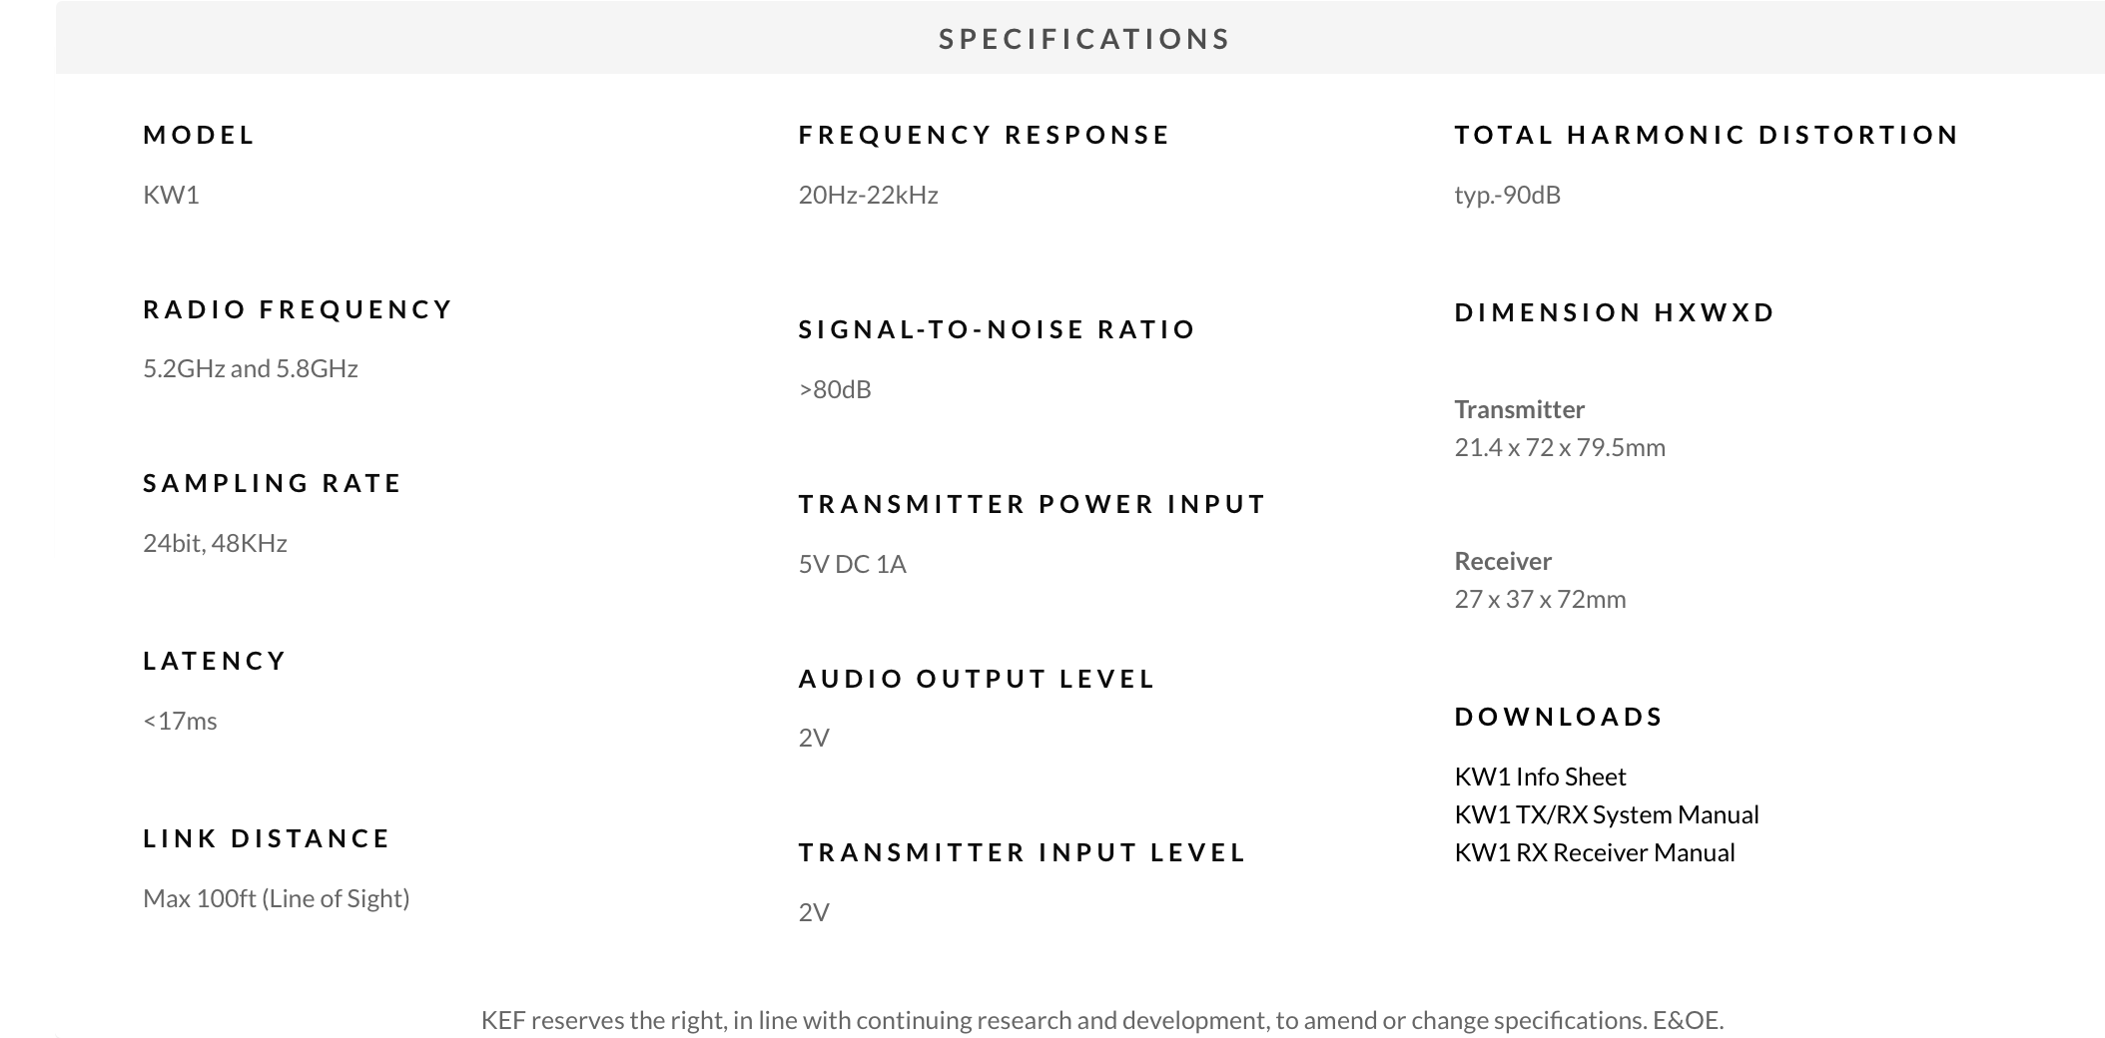Click the Latency value under 17ms
The image size is (2105, 1038).
[180, 721]
